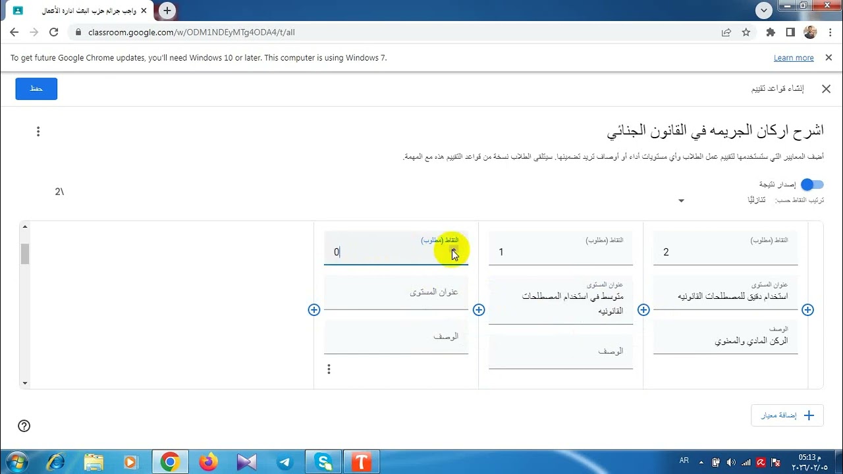
Task: Open the help question-mark icon
Action: [24, 426]
